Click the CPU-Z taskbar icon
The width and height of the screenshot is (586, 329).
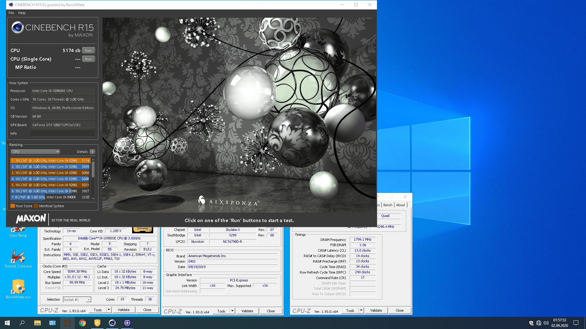(x=127, y=323)
